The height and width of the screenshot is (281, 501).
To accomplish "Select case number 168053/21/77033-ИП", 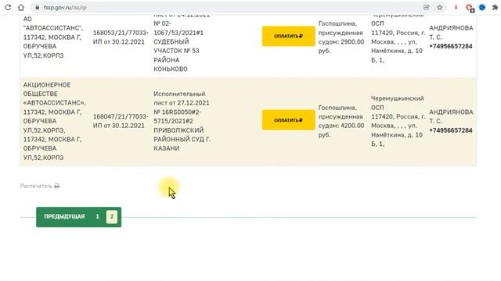I will 121,37.
